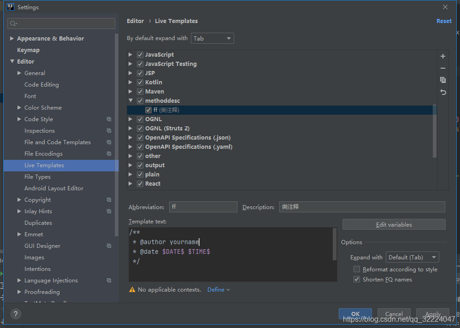Toggle the OGNL (Struts 2) checkbox

click(140, 129)
